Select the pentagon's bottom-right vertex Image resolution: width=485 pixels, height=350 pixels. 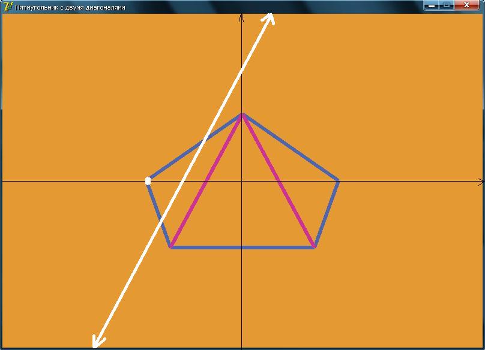[x=315, y=247]
